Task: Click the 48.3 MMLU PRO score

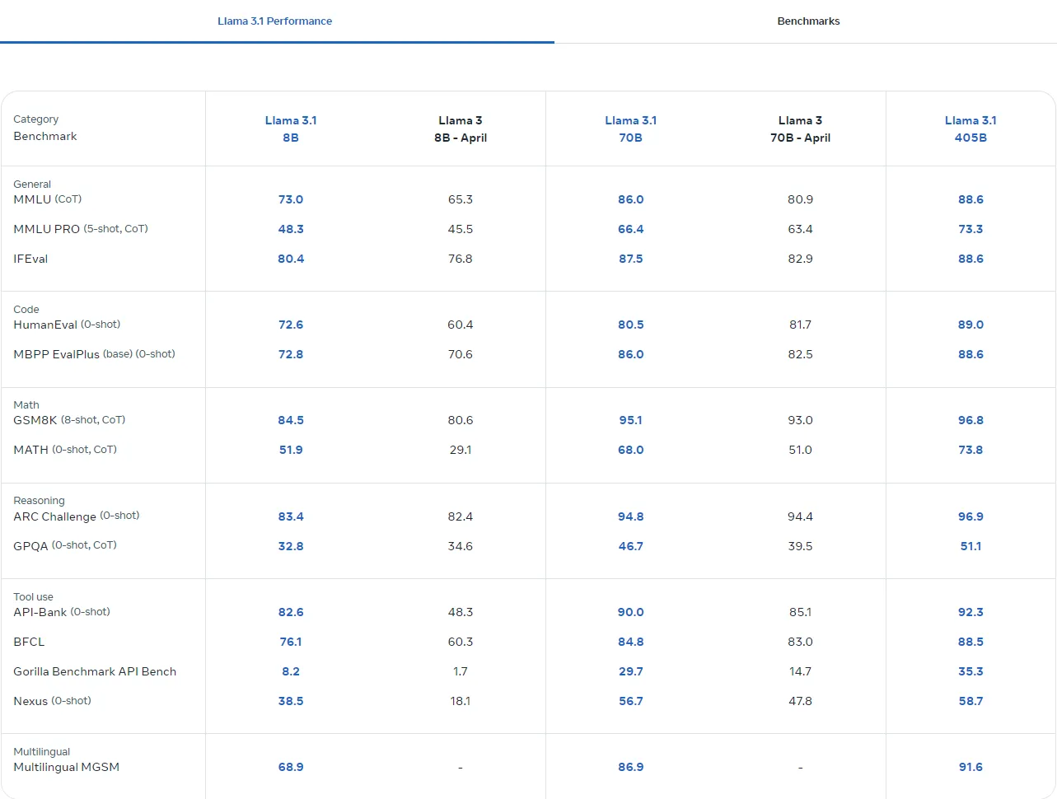Action: [291, 229]
